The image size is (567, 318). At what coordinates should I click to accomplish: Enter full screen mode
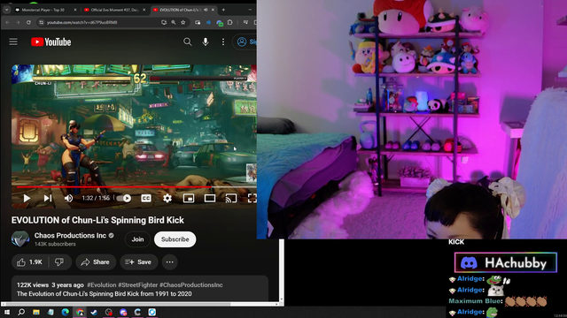[x=252, y=198]
